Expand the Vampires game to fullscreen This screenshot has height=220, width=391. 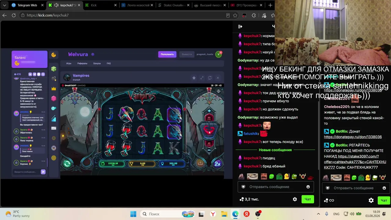click(x=202, y=78)
